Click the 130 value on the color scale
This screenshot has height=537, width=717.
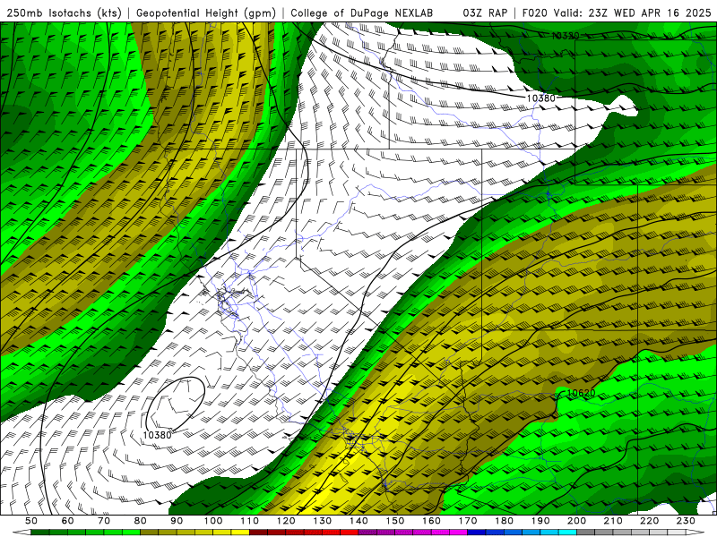pyautogui.click(x=323, y=521)
